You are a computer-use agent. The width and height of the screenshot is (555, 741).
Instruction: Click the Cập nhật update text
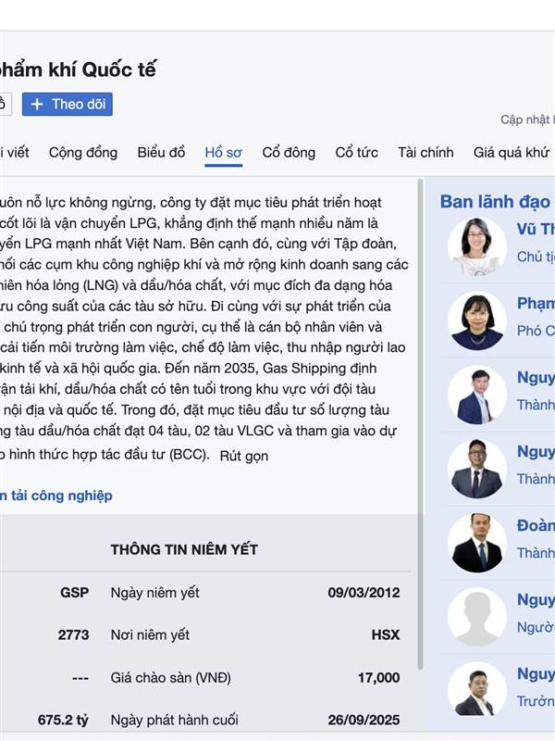coord(527,119)
